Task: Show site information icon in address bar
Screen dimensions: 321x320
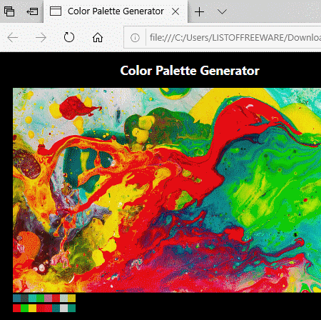Action: tap(135, 38)
